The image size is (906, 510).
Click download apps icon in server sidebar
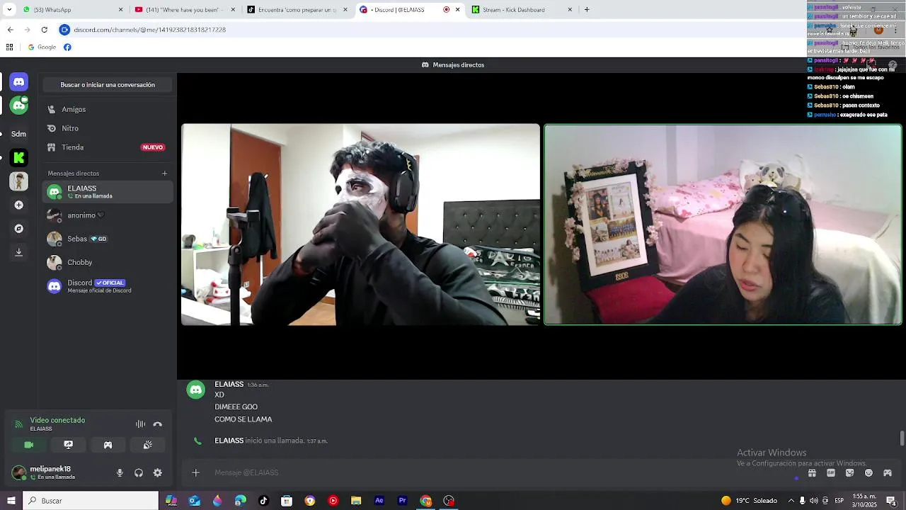pyautogui.click(x=19, y=252)
